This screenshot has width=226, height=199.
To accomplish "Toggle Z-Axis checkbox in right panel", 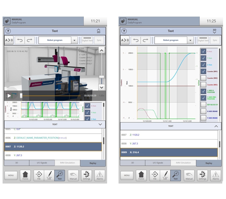I will pyautogui.click(x=203, y=65).
